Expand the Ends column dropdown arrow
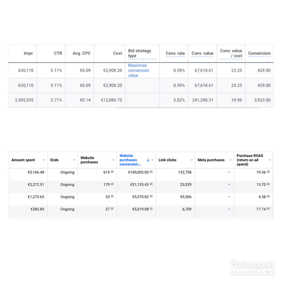This screenshot has height=282, width=282. click(x=74, y=160)
